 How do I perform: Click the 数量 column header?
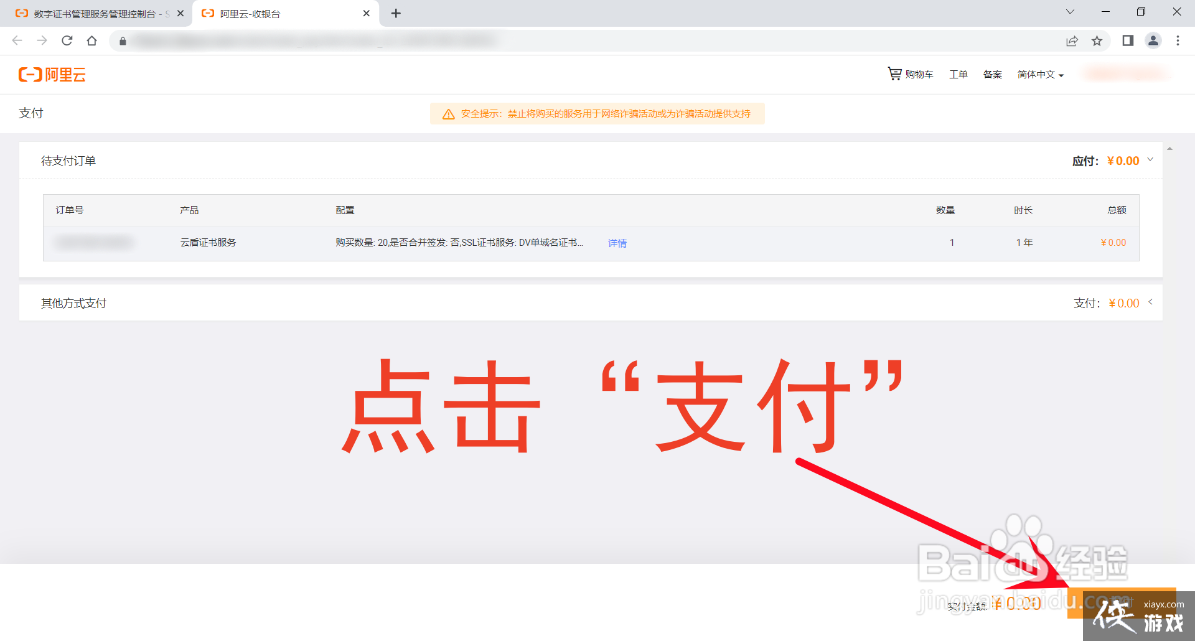pos(945,210)
